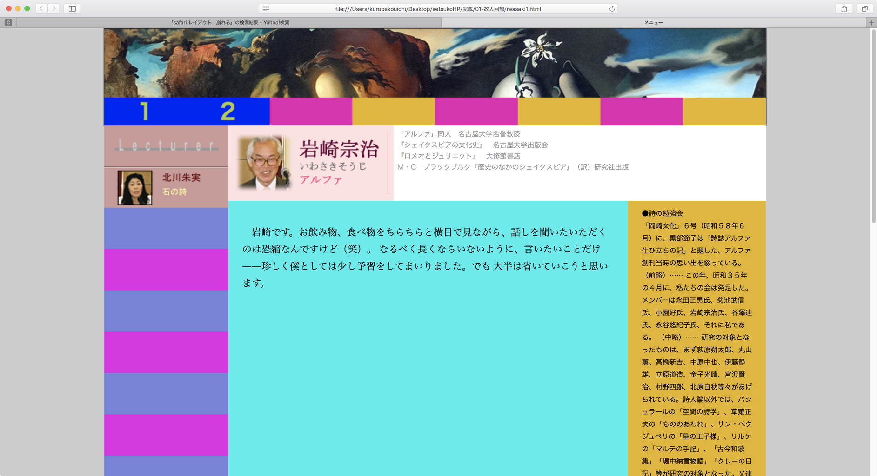Click the magenta block in the navigation strip
Viewport: 877px width, 476px height.
click(x=311, y=111)
